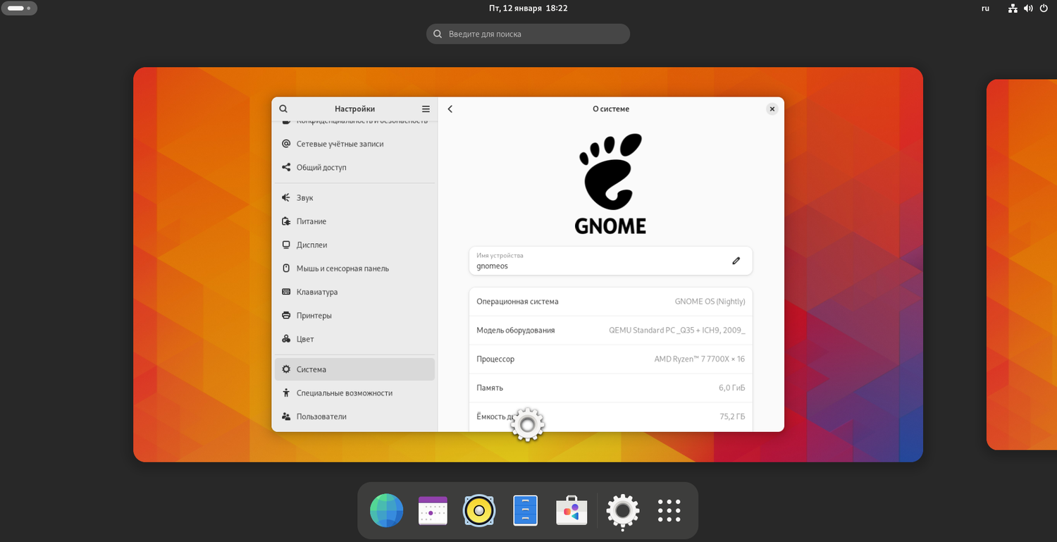Click the wired network status icon
The image size is (1057, 542).
pyautogui.click(x=1013, y=8)
